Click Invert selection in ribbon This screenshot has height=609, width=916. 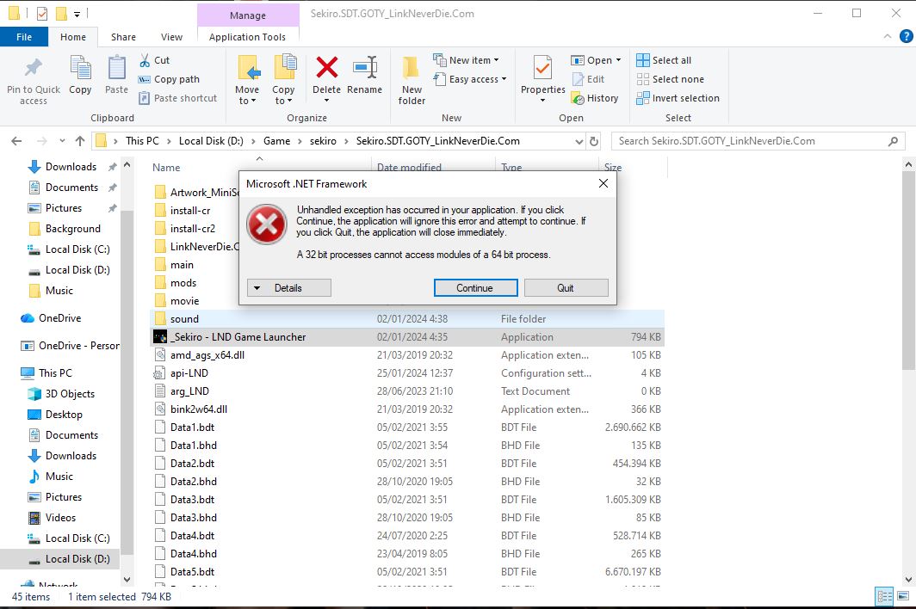(678, 98)
